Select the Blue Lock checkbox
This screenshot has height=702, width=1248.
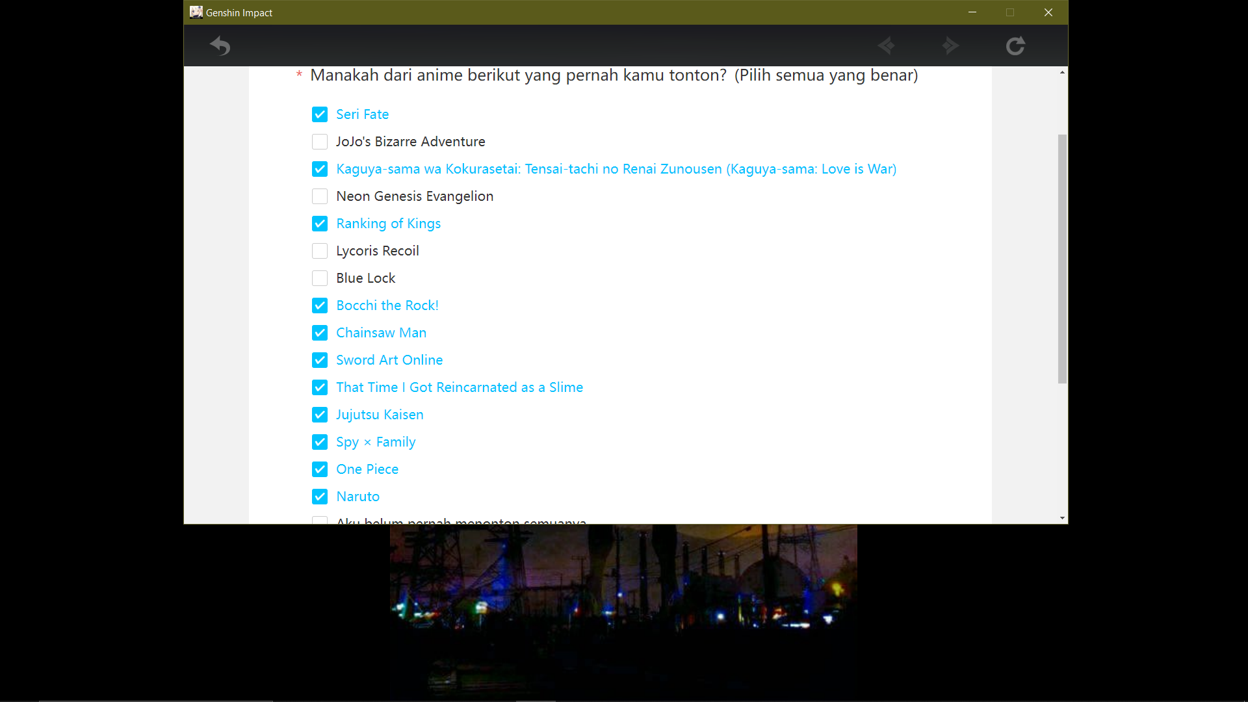tap(320, 278)
